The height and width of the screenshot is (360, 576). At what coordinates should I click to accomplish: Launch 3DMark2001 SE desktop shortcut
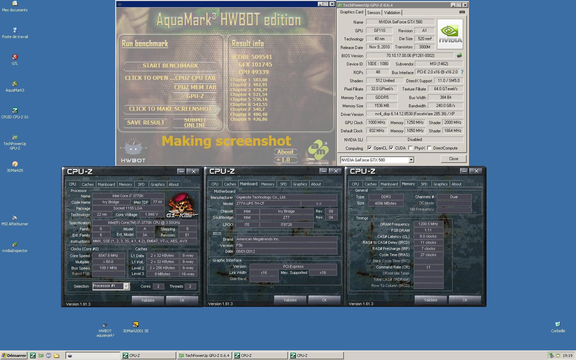click(x=135, y=327)
